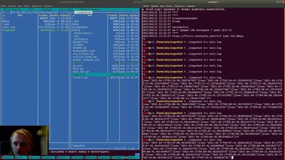Open Midnight Commander 'Правая панель' menu
This screenshot has height=160, width=285.
(x=90, y=9)
